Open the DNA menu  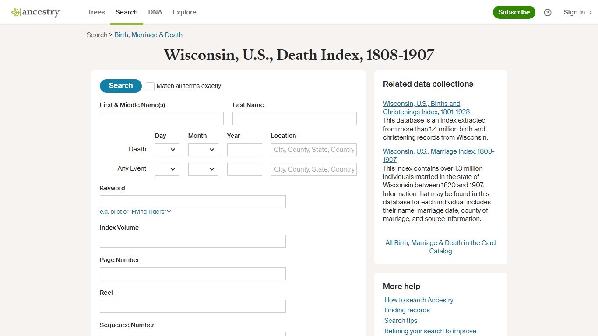point(155,12)
